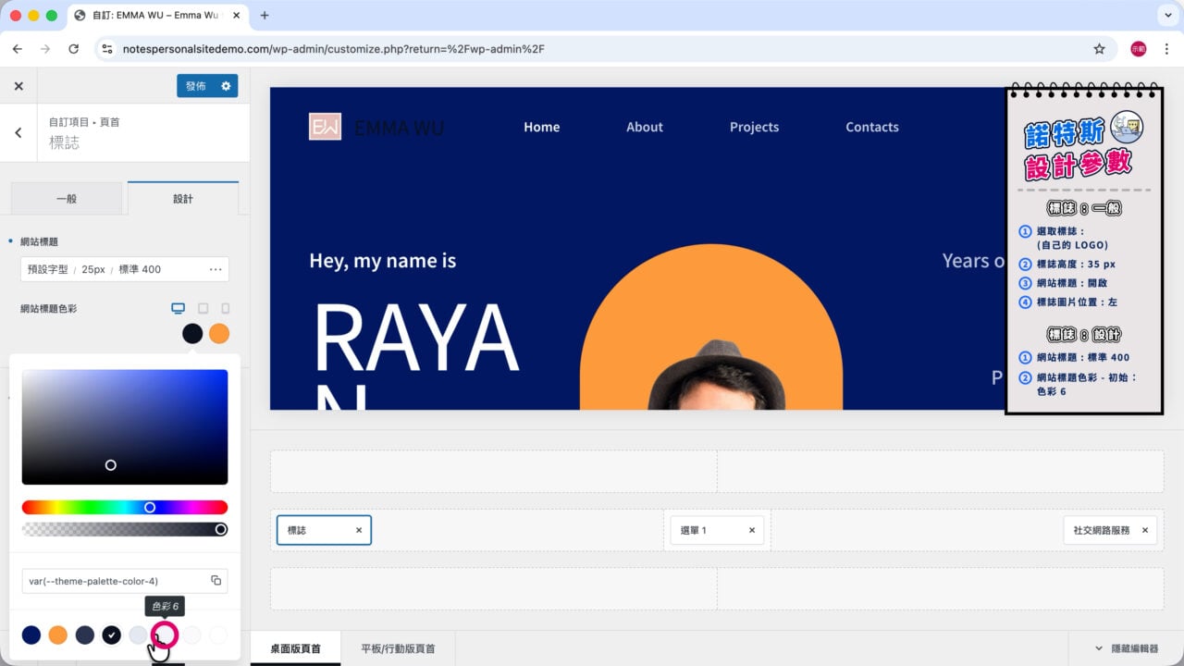The height and width of the screenshot is (666, 1184).
Task: Remove the 選單 1 header item
Action: coord(752,530)
